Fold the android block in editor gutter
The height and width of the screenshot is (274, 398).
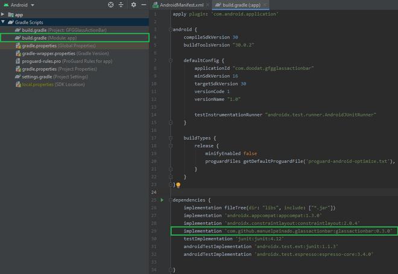[172, 29]
